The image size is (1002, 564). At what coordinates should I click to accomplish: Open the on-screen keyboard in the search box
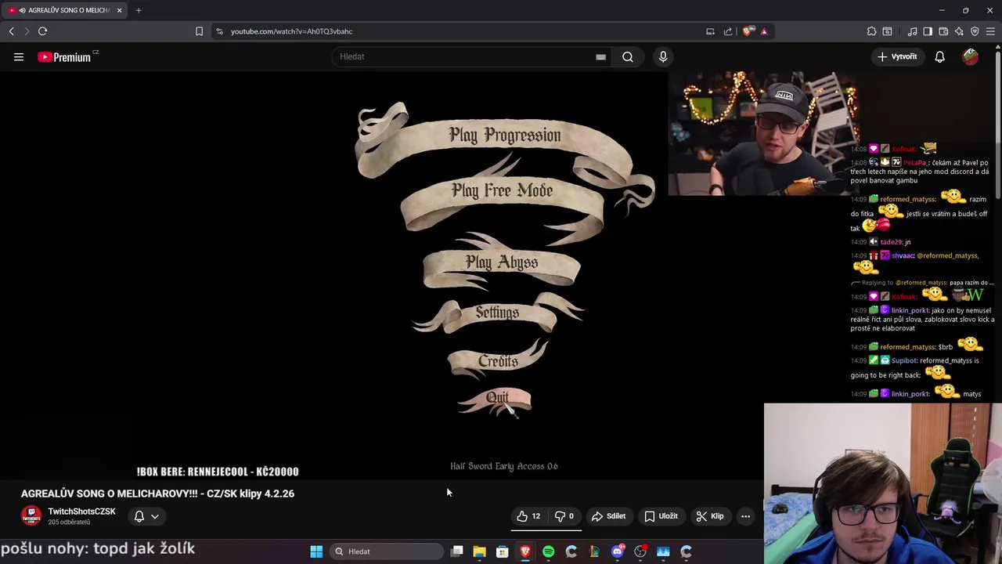pos(600,56)
